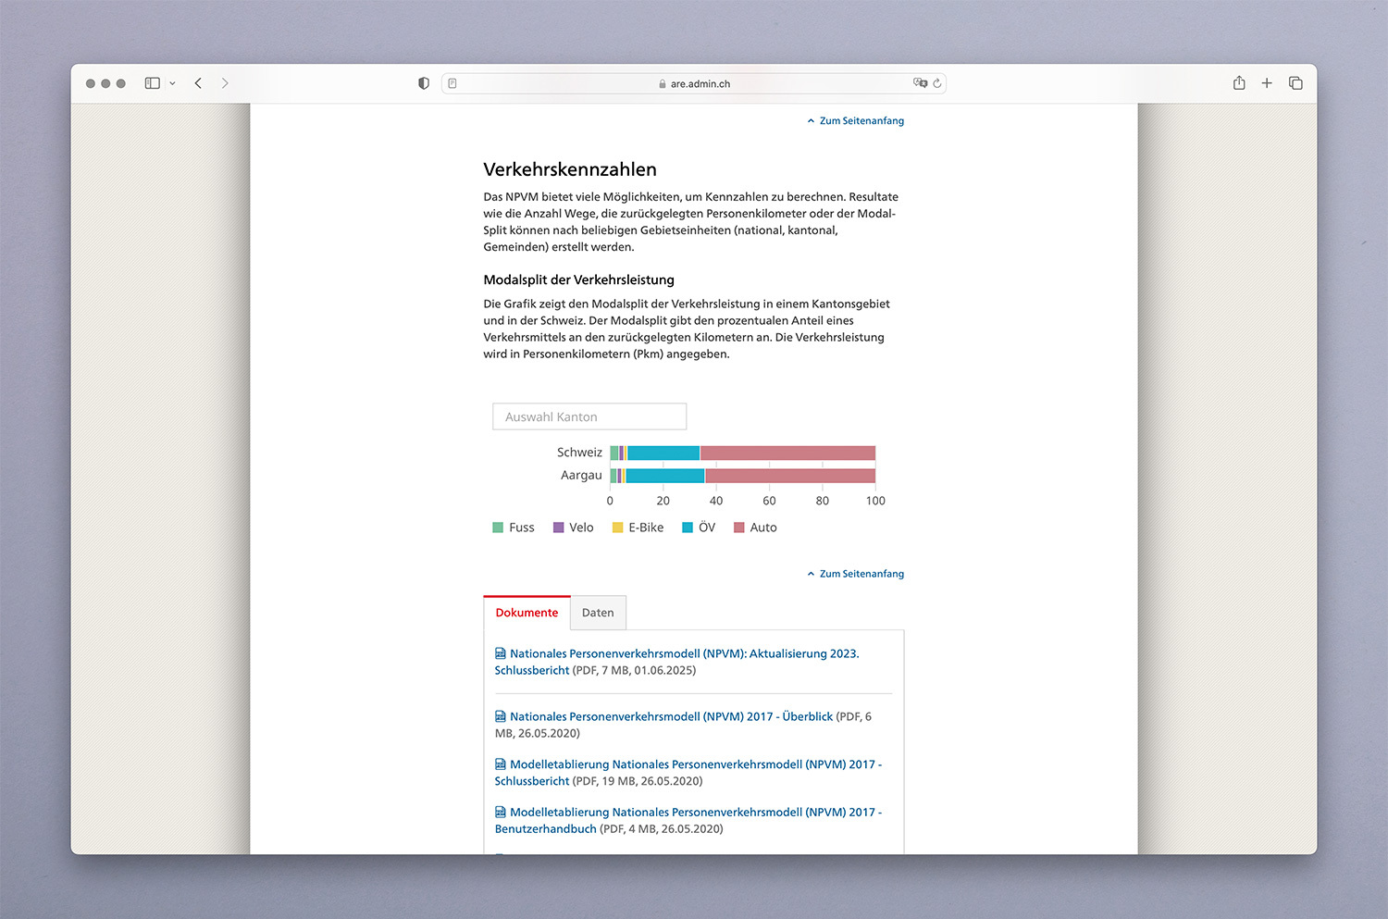Toggle the Fuss legend entry
The height and width of the screenshot is (919, 1388).
click(x=514, y=528)
